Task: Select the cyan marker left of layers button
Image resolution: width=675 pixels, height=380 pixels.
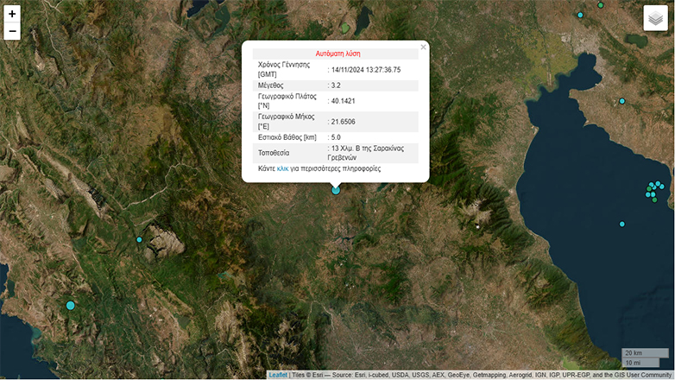Action: (x=580, y=15)
